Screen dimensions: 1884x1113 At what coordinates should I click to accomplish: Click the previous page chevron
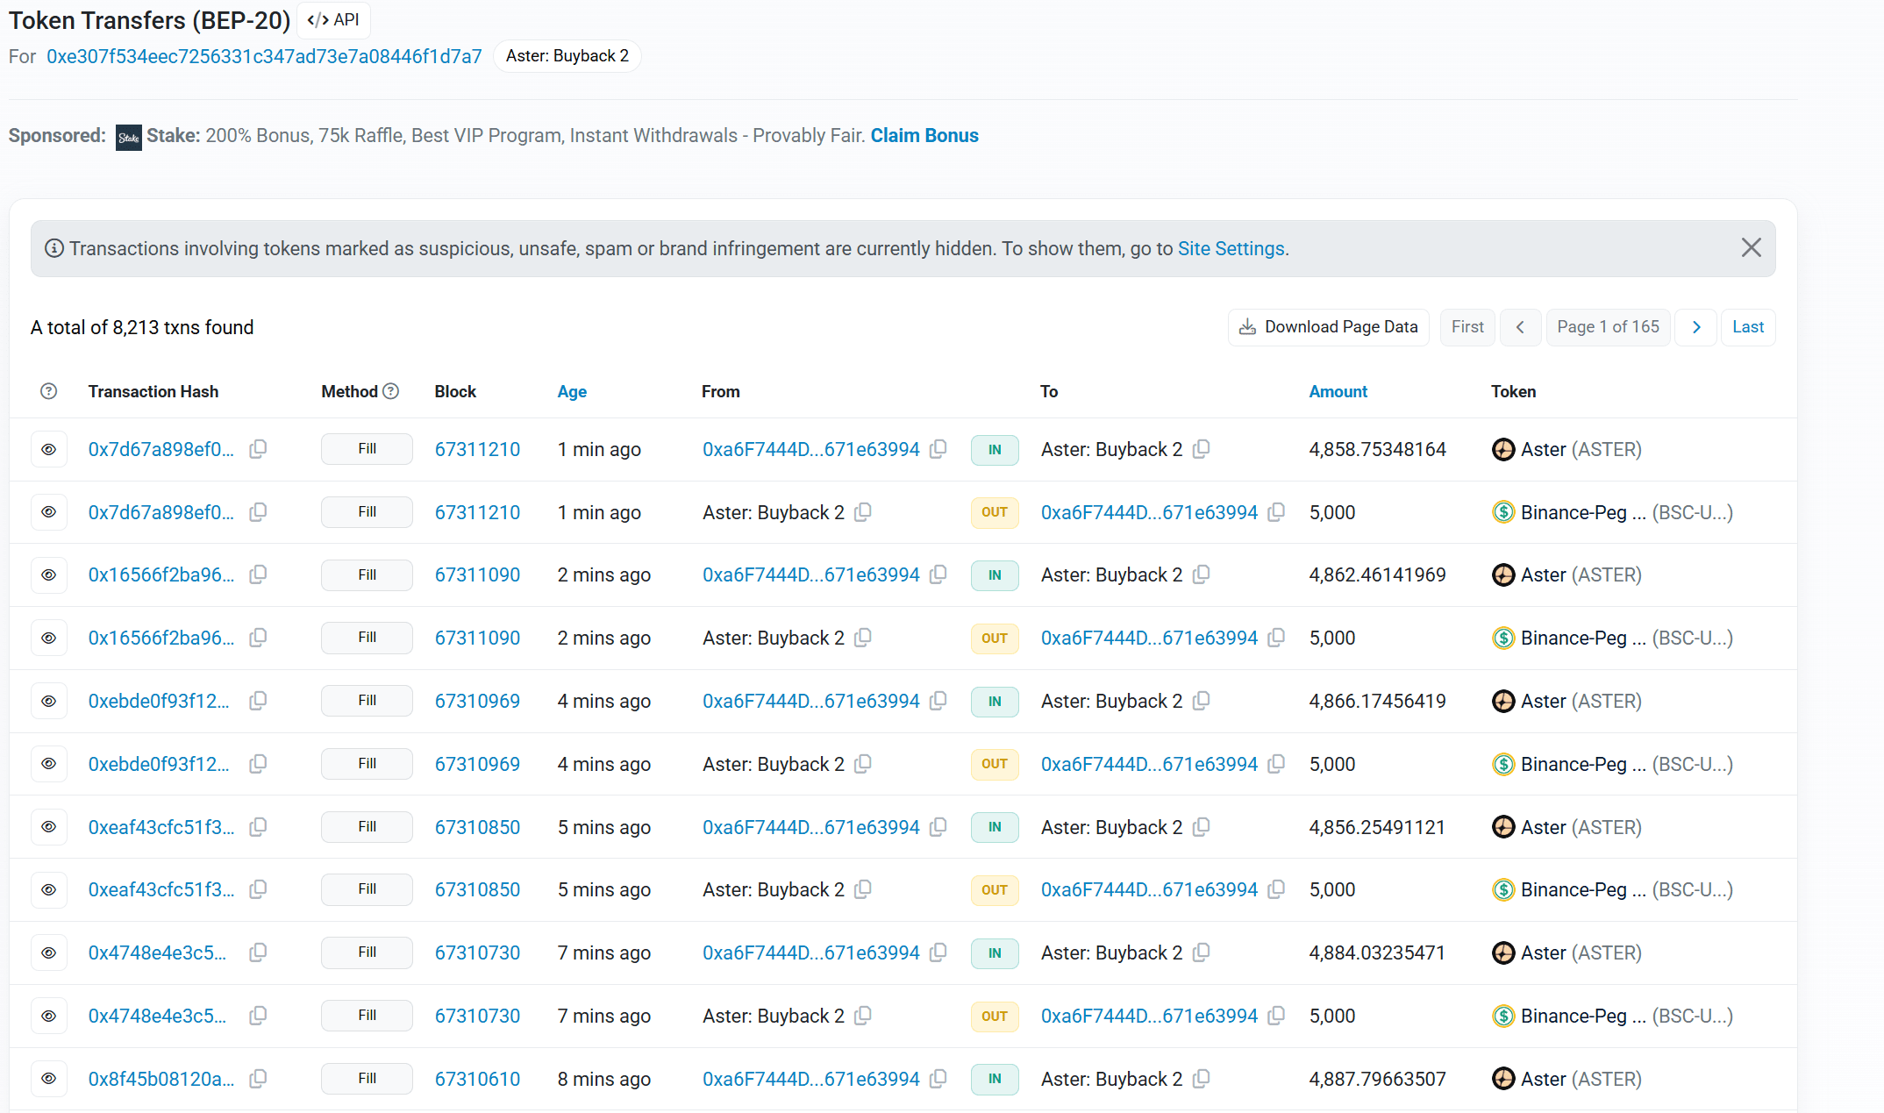coord(1520,327)
